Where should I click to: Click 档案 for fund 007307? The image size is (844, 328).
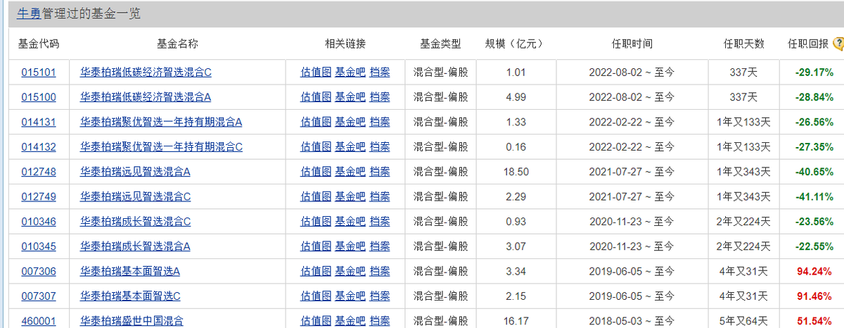(x=380, y=296)
